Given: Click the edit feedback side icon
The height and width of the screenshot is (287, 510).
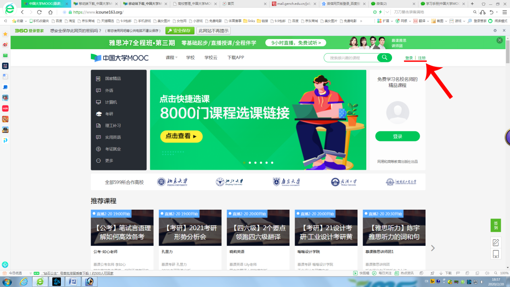Looking at the screenshot, I should click(x=496, y=242).
